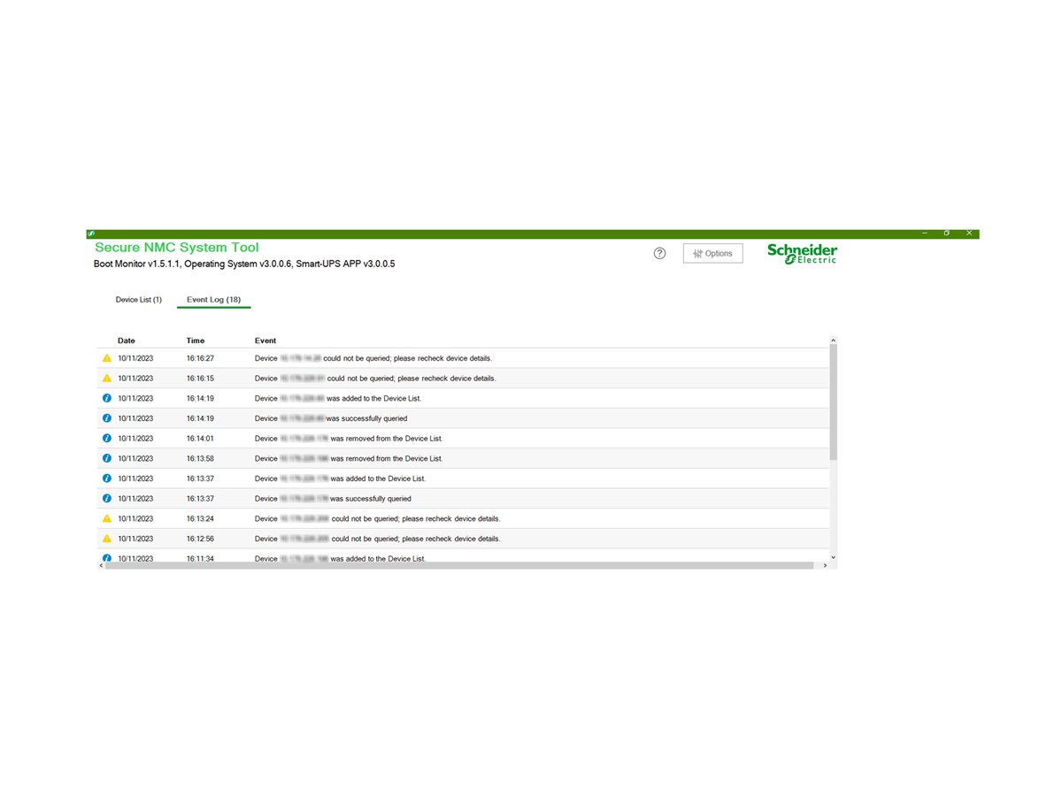Screen dimensions: 1062x796
Task: Click the help question mark icon
Action: [x=659, y=253]
